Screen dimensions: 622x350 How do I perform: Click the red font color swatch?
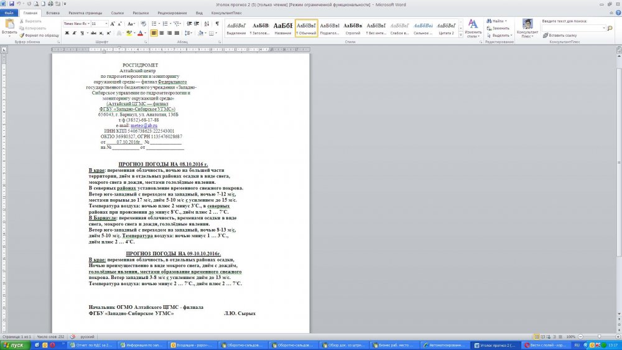pyautogui.click(x=141, y=33)
